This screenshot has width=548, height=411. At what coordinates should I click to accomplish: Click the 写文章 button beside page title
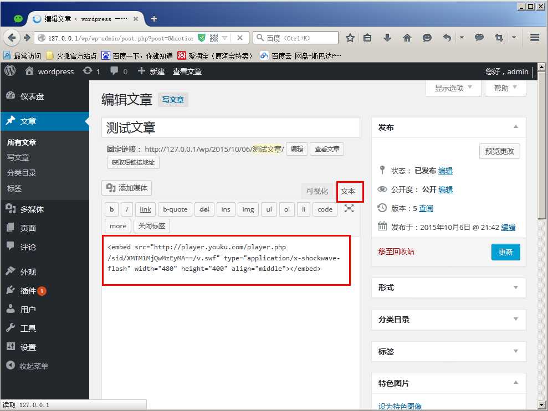point(173,100)
